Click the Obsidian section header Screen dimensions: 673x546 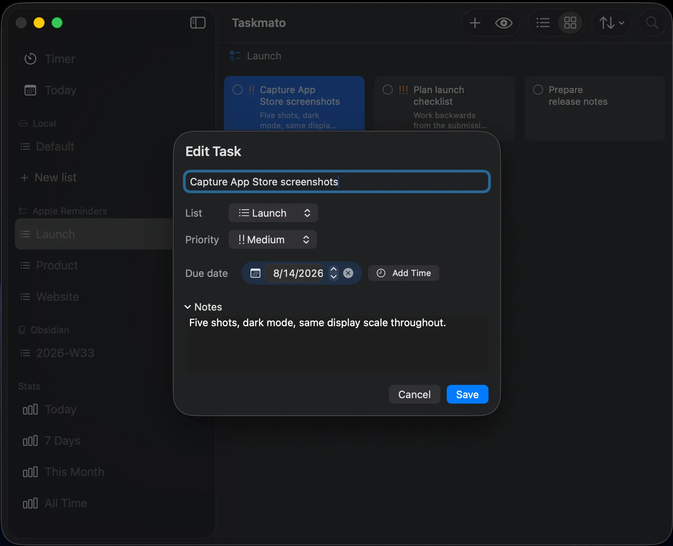[x=44, y=330]
